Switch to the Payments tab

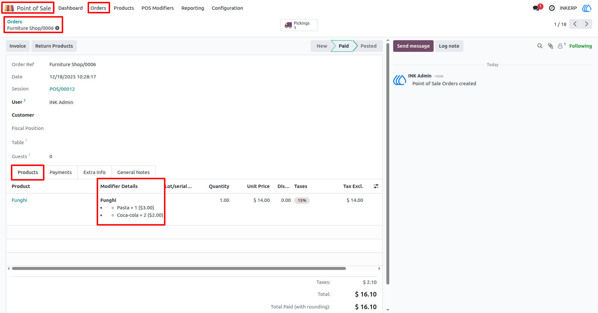[x=61, y=172]
